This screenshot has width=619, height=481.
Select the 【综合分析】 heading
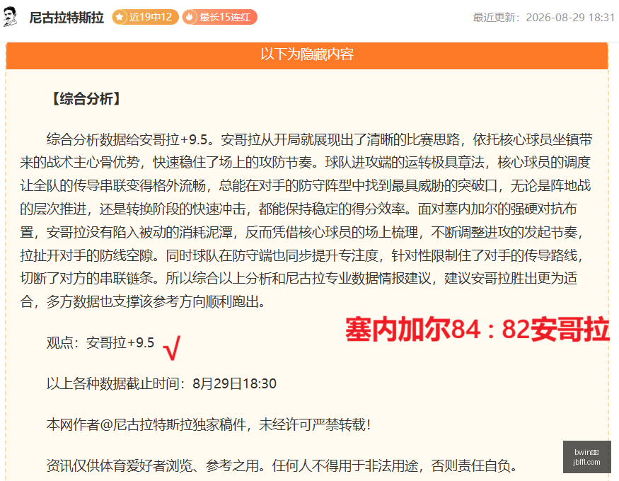86,98
